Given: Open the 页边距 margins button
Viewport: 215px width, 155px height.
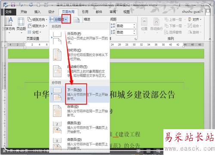Looking at the screenshot, I should point(21,25).
